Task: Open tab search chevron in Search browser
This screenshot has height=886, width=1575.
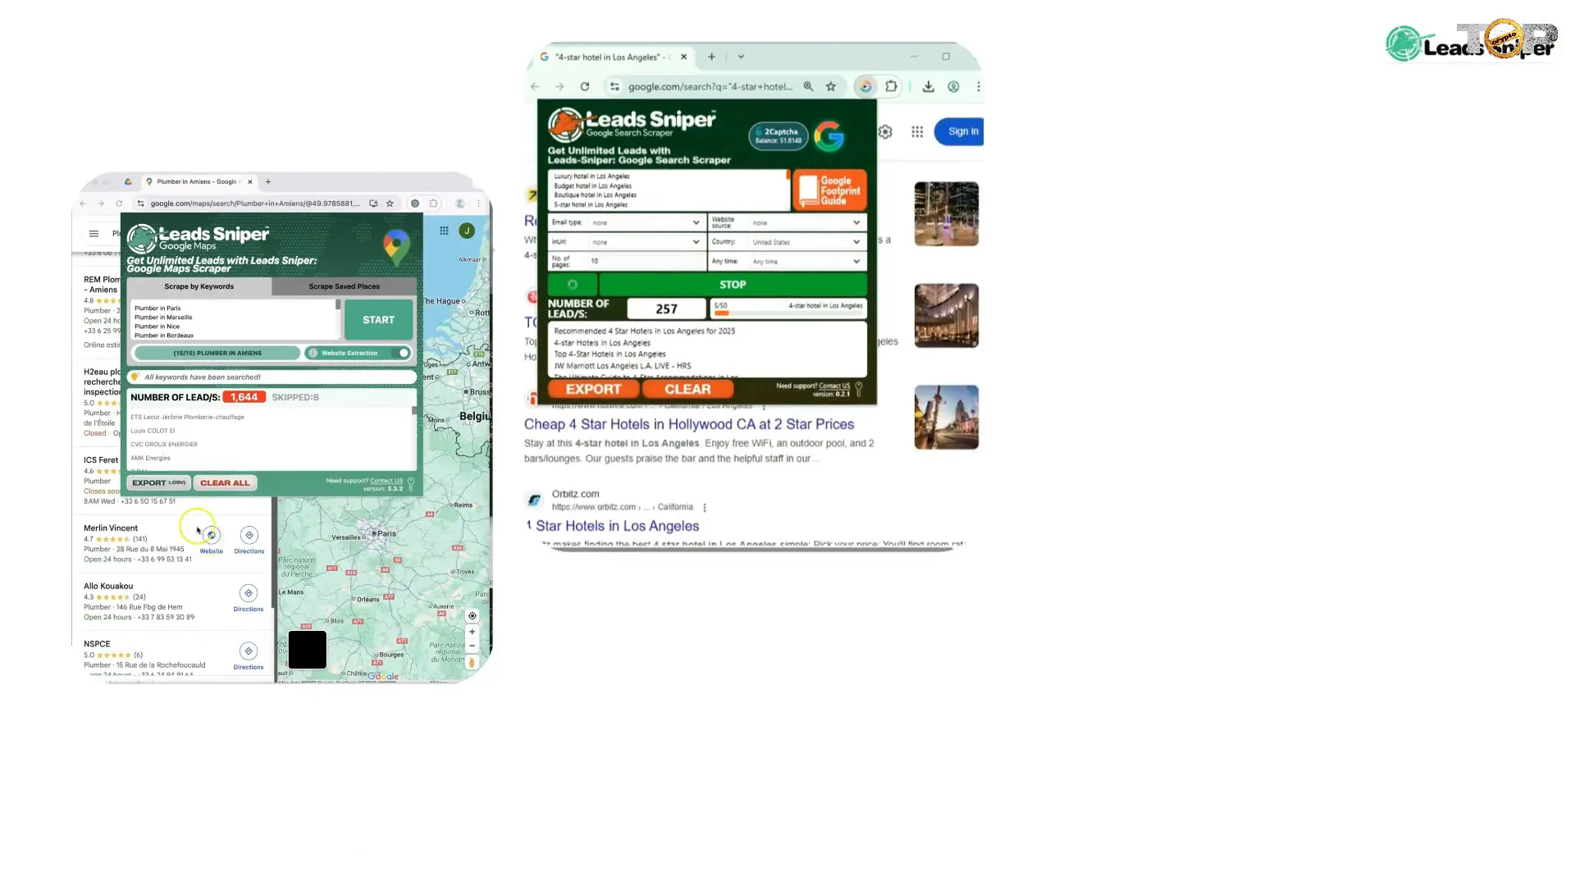Action: 741,57
